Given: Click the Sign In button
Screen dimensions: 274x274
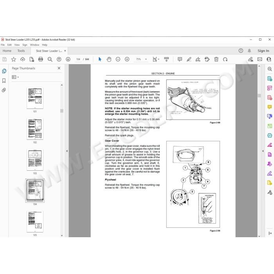Looking at the screenshot, I should point(263,51).
